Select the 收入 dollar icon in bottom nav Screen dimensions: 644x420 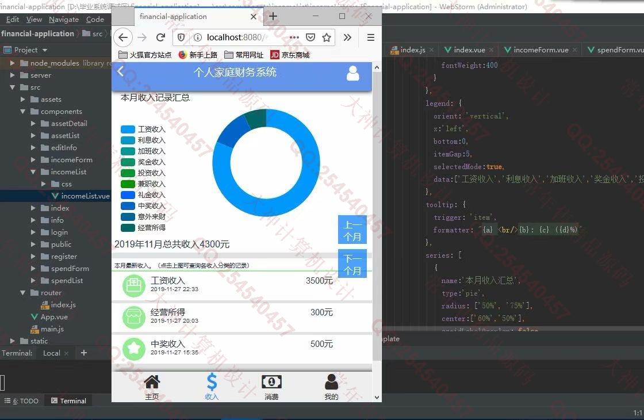(x=212, y=386)
